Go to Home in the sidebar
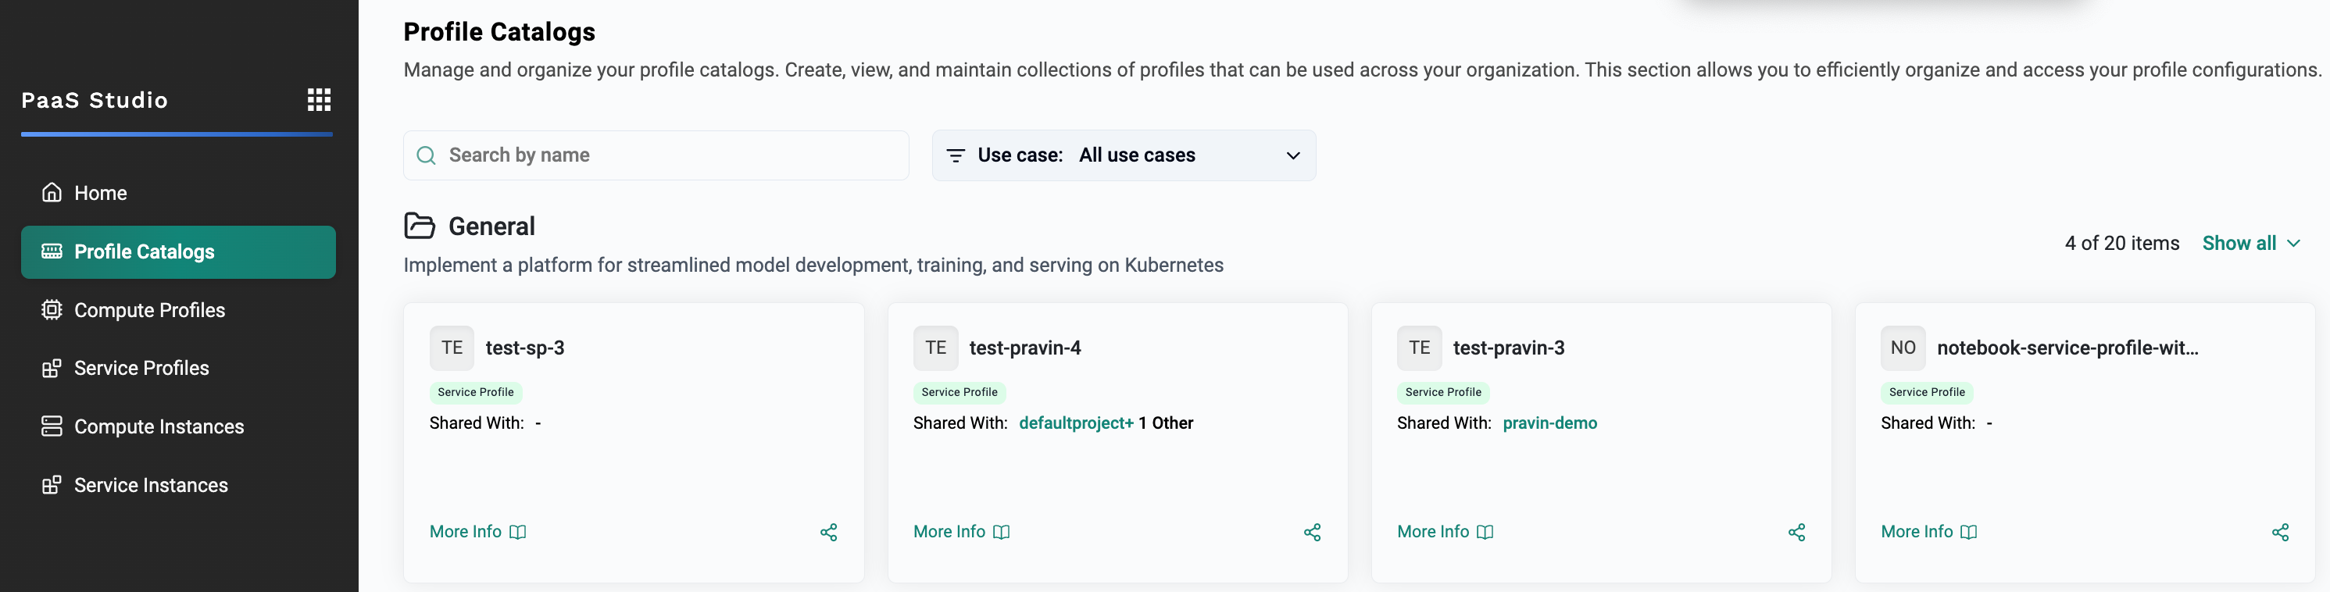The width and height of the screenshot is (2330, 592). pos(100,194)
